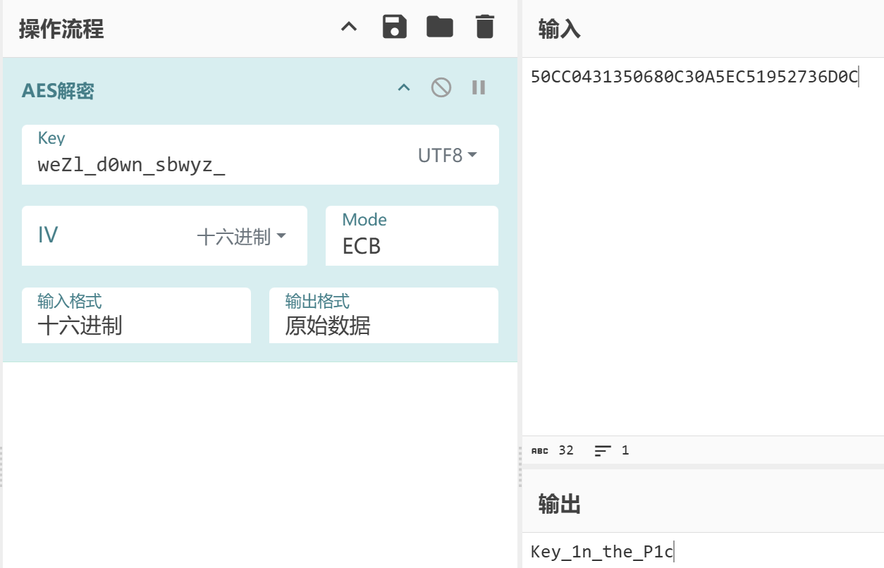Clear the recipe using the trash icon

click(485, 27)
